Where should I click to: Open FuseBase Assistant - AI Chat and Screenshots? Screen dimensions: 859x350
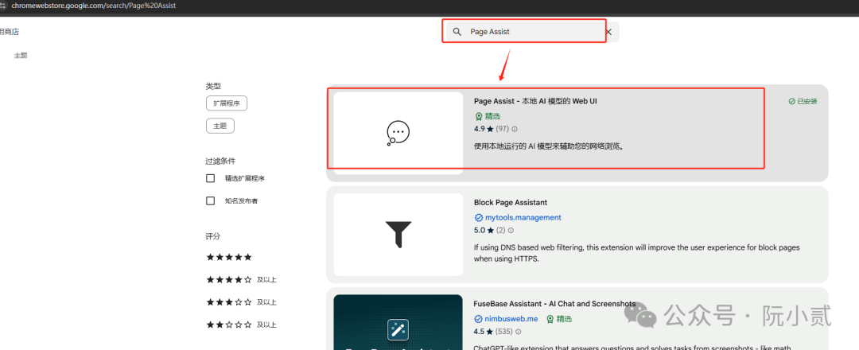coord(555,303)
